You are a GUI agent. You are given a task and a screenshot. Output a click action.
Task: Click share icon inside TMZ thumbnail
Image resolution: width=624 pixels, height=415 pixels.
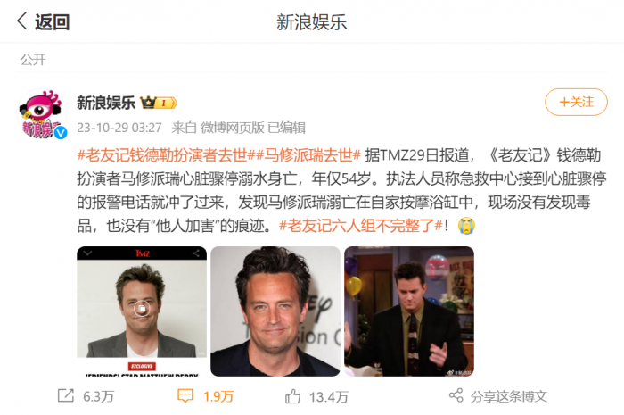tap(195, 253)
